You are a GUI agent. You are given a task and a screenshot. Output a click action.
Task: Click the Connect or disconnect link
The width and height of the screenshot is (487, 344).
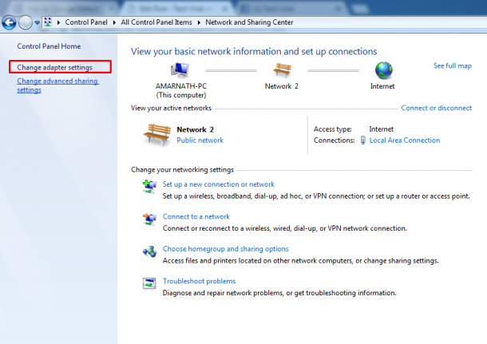pyautogui.click(x=436, y=108)
